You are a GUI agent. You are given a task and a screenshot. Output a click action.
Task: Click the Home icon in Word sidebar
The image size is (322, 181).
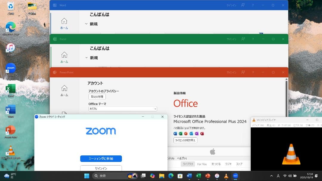pyautogui.click(x=64, y=23)
